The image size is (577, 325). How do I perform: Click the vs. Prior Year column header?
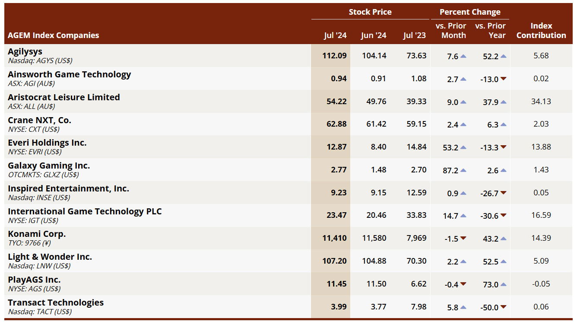[x=490, y=31]
